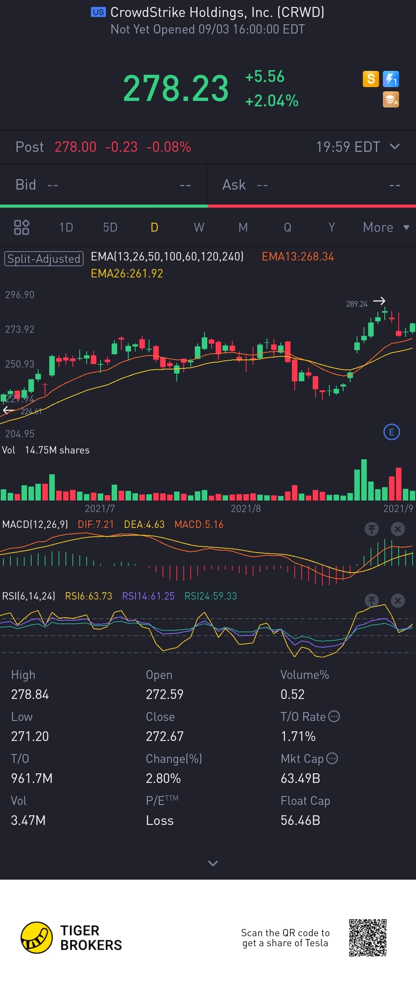Tap the DEA:4.63 value
The height and width of the screenshot is (996, 416).
(144, 524)
